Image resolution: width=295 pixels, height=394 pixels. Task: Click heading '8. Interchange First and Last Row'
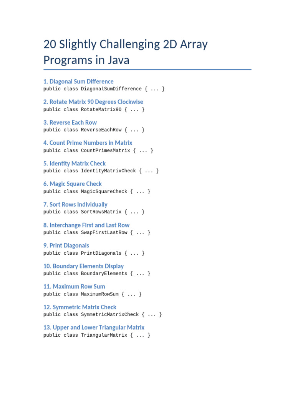tap(86, 225)
